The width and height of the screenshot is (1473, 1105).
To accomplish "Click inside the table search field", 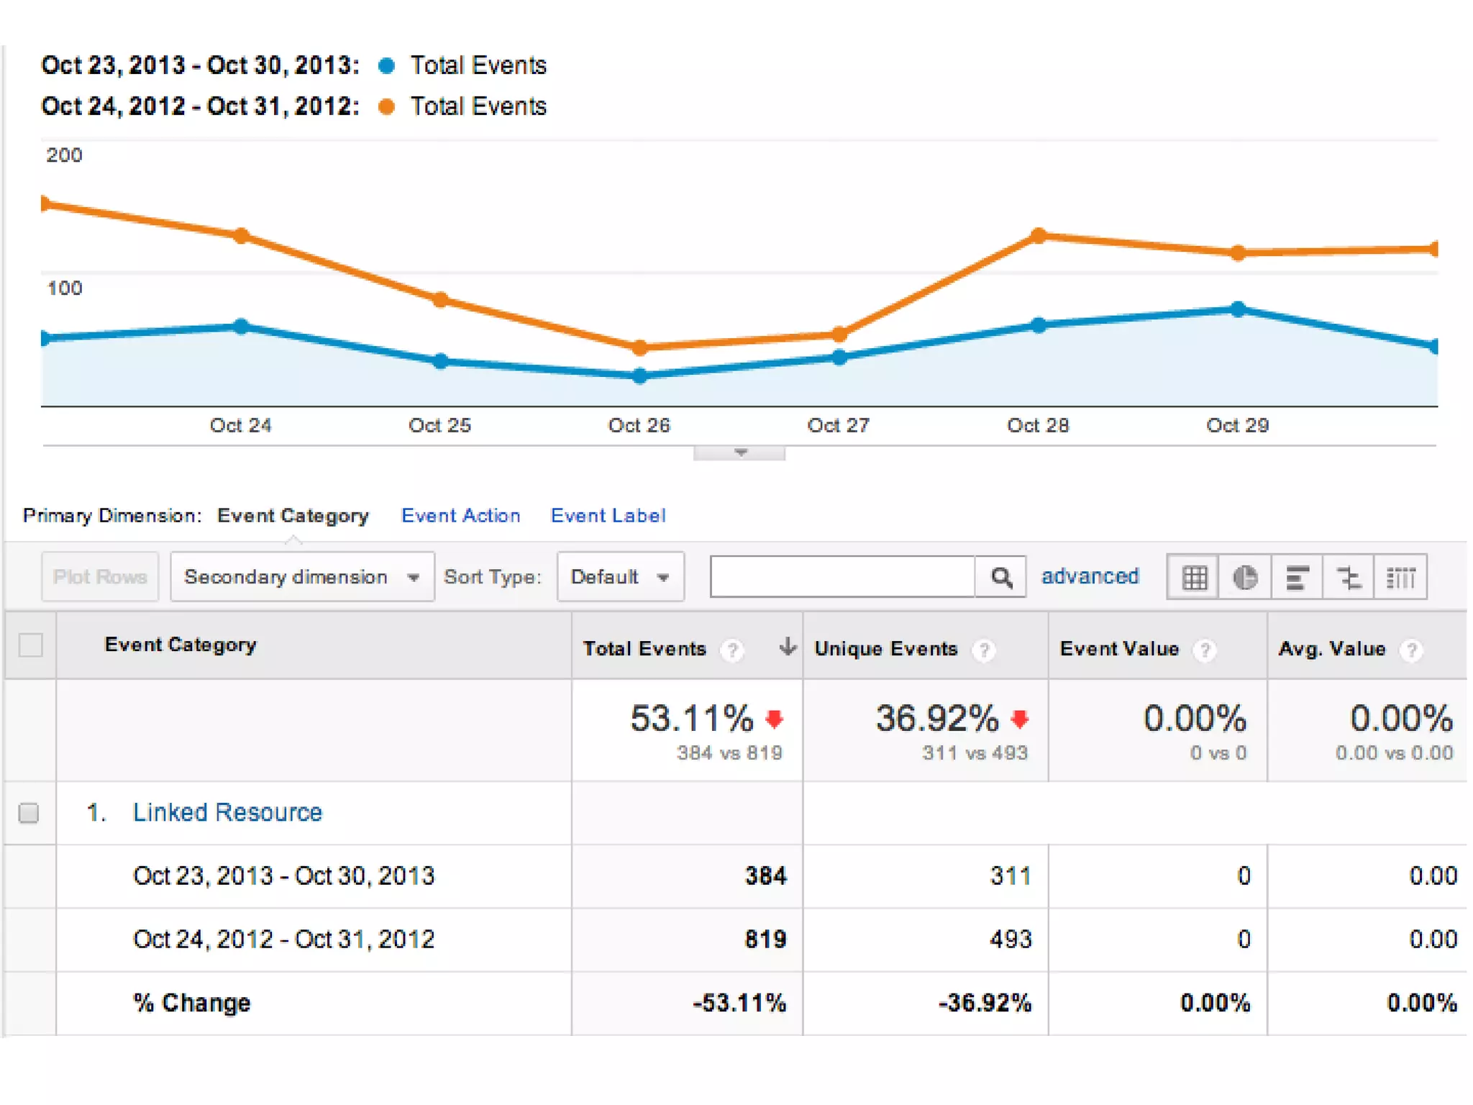I will 842,577.
